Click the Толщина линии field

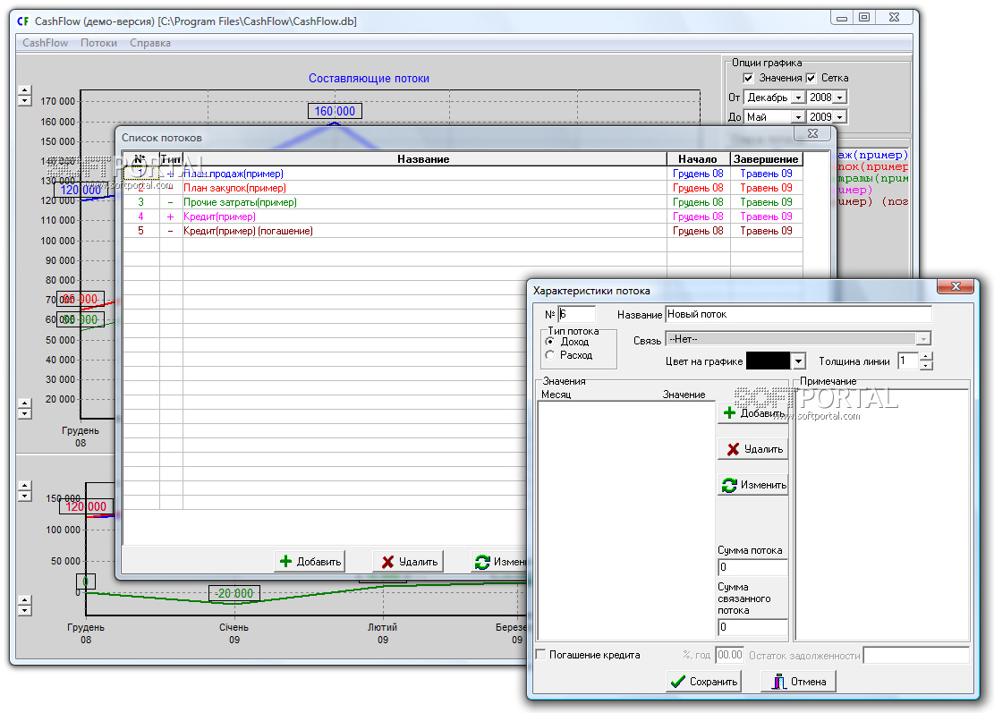point(908,361)
